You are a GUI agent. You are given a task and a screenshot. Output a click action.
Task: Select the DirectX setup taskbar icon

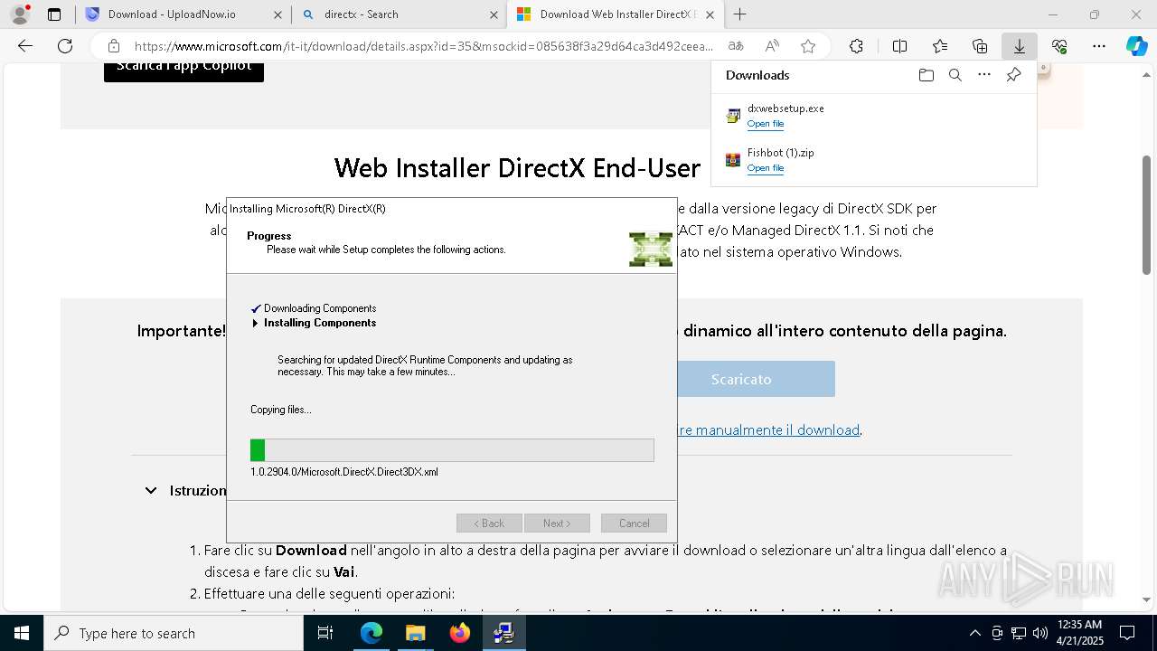503,633
